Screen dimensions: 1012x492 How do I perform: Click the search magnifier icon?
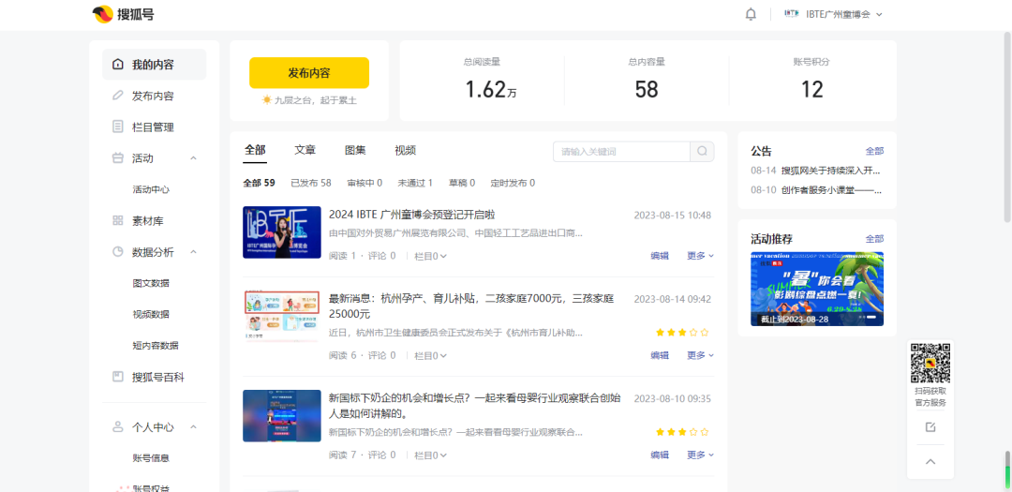pos(702,152)
